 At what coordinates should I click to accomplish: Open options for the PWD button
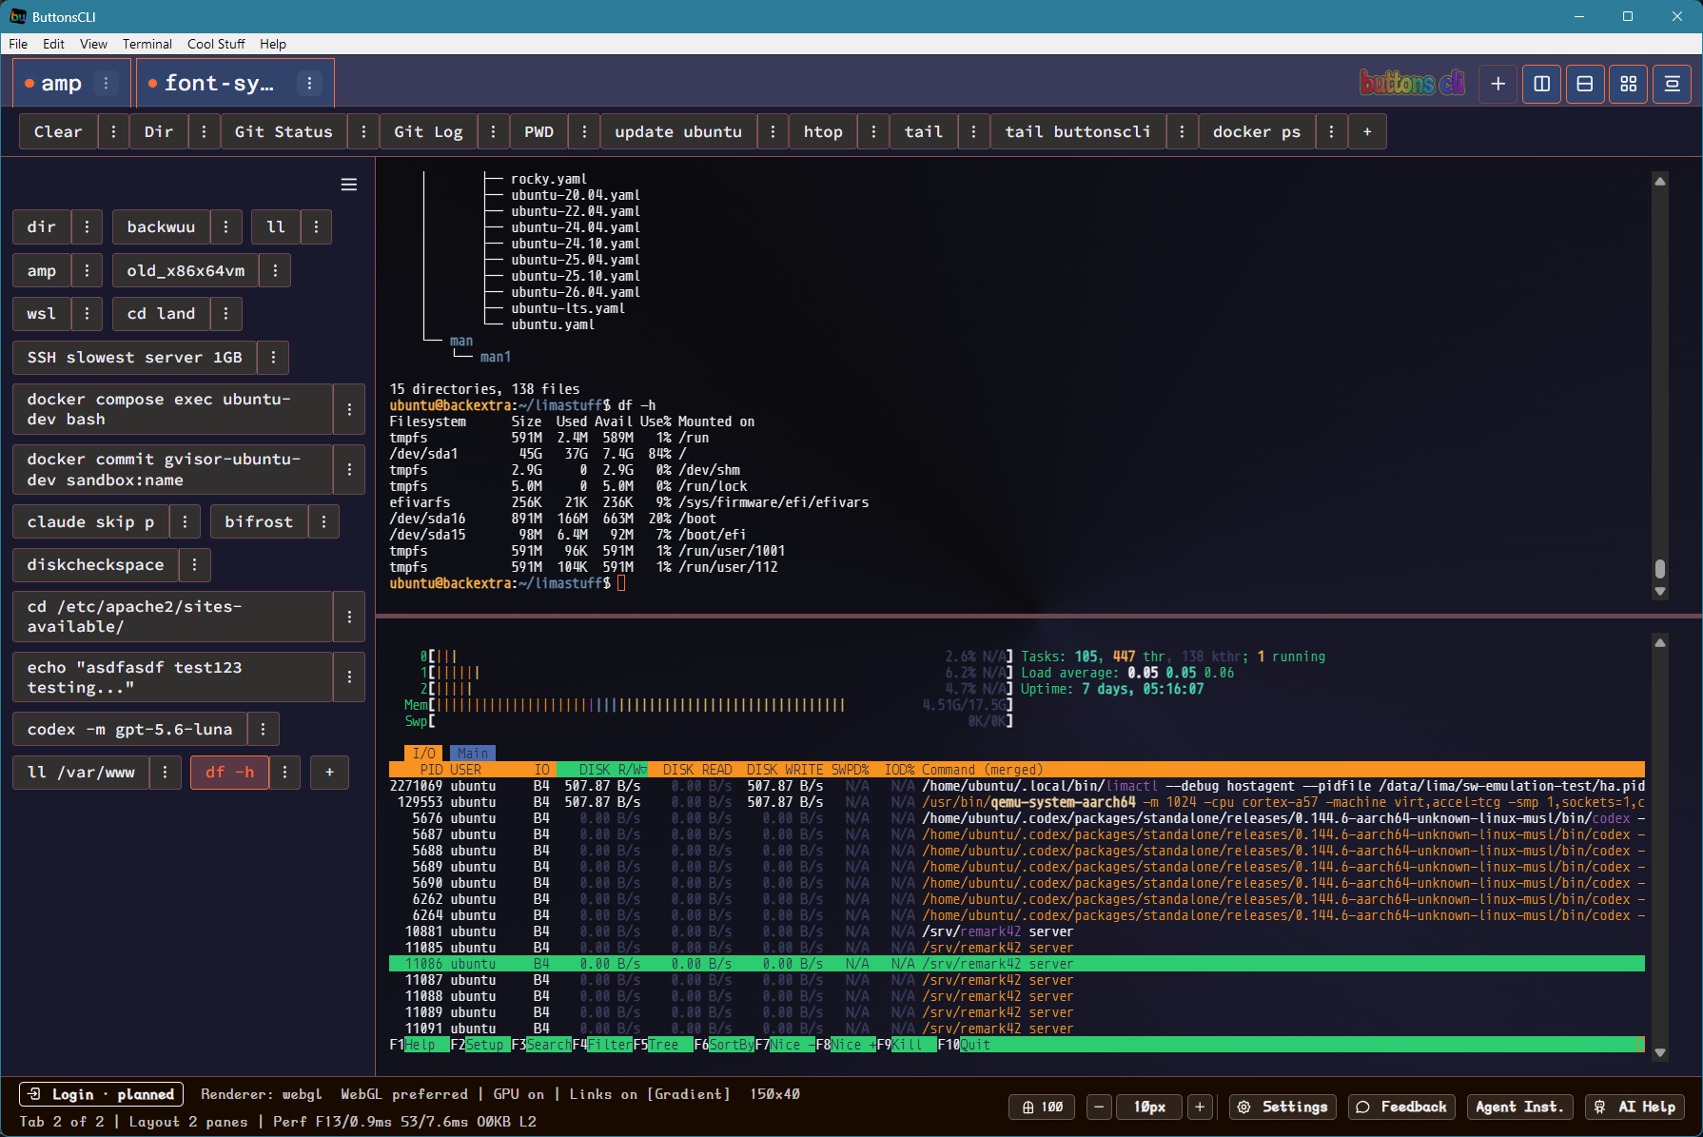tap(584, 132)
